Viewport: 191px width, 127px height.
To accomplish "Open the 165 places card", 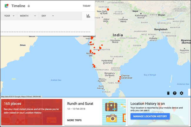I will (x=31, y=112).
